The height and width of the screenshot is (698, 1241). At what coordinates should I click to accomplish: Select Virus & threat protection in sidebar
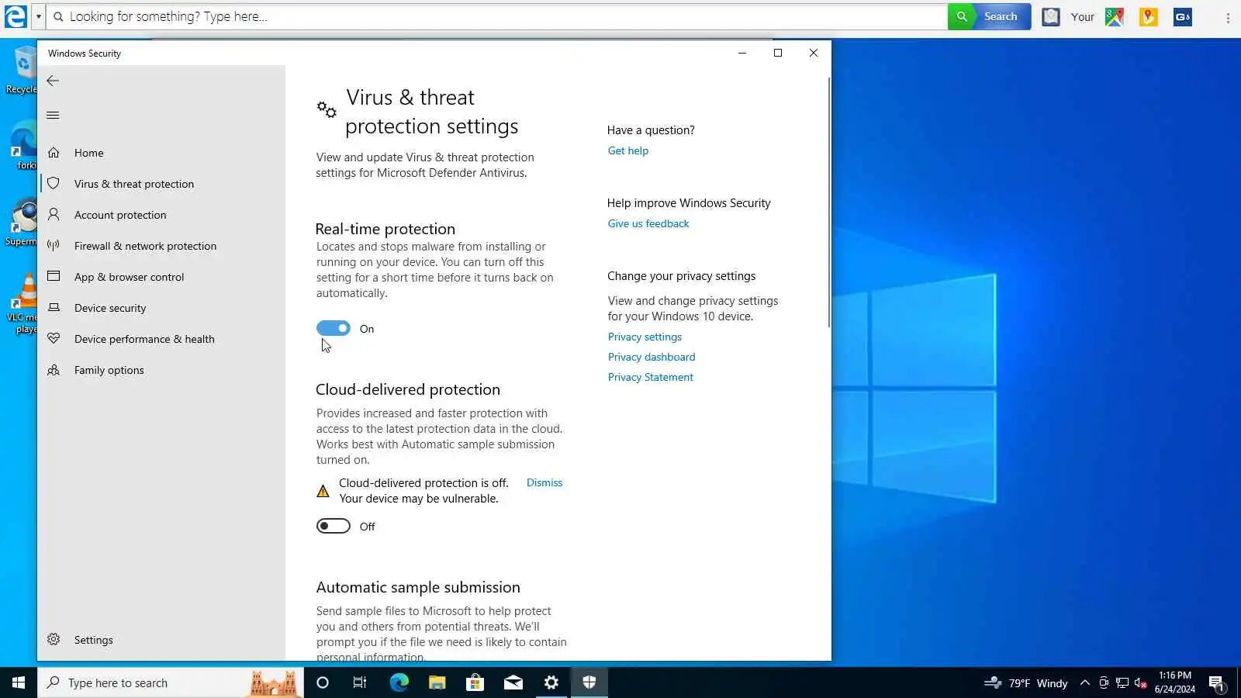coord(161,184)
